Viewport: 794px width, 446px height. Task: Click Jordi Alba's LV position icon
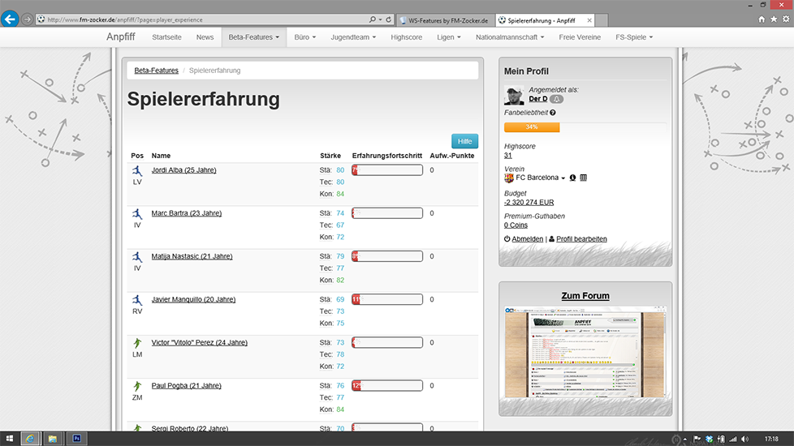(137, 171)
